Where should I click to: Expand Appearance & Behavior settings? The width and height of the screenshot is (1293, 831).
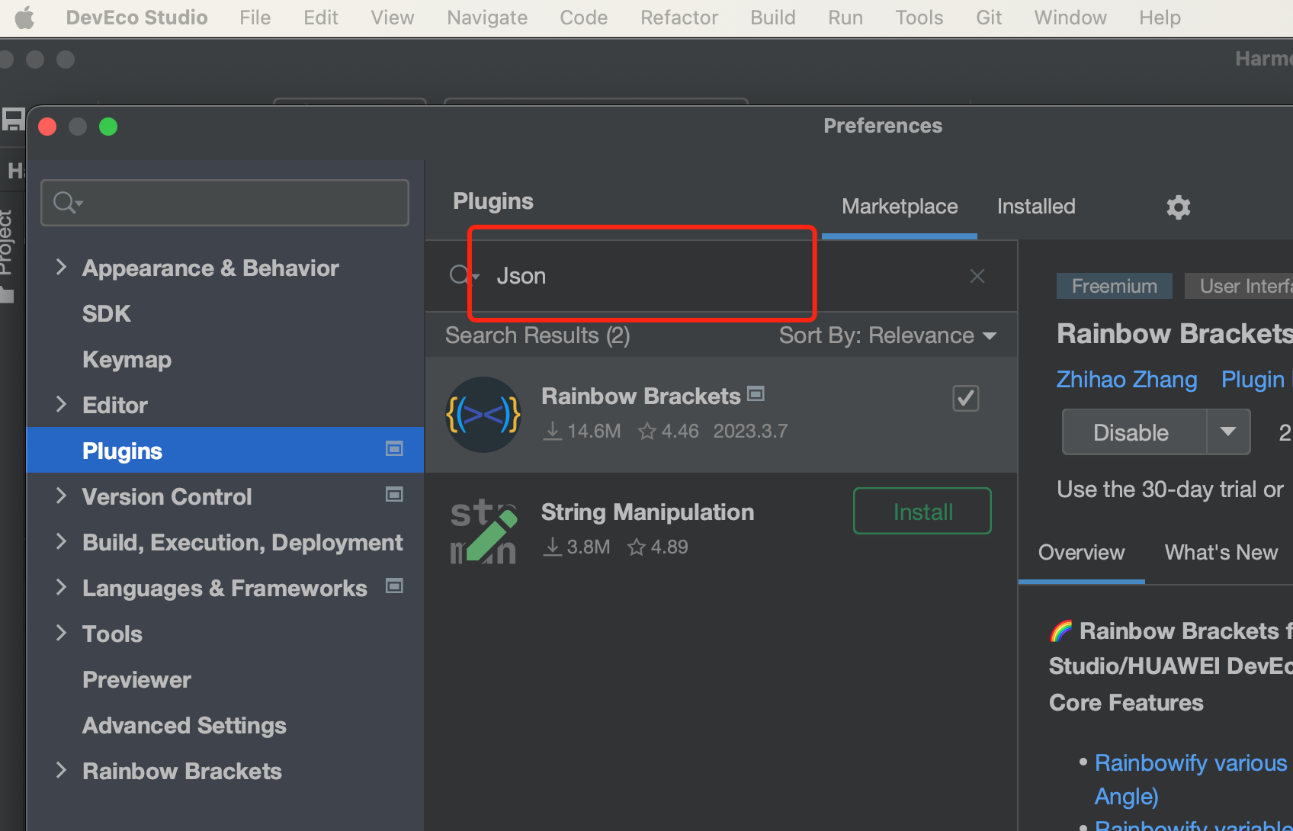click(61, 267)
